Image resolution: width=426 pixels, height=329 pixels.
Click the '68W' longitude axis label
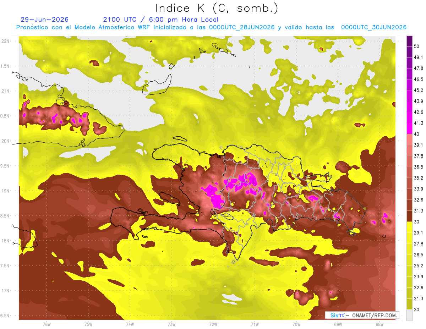coord(379,324)
